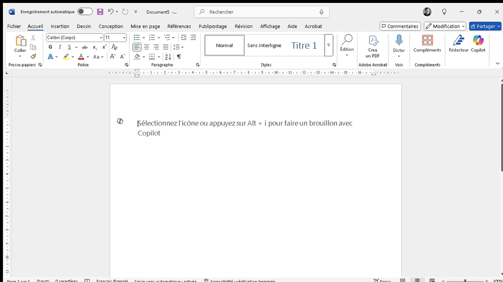
Task: Switch to the Mise en page tab
Action: pos(145,26)
